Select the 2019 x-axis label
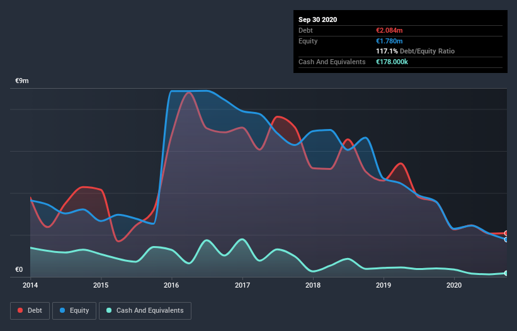This screenshot has height=331, width=517. coord(383,285)
